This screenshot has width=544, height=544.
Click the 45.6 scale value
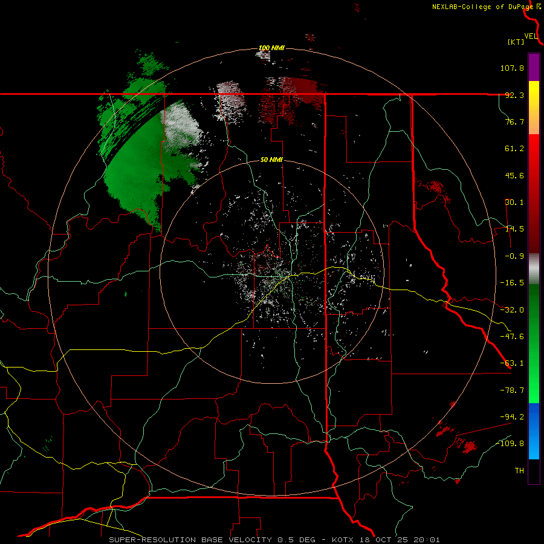pyautogui.click(x=514, y=175)
